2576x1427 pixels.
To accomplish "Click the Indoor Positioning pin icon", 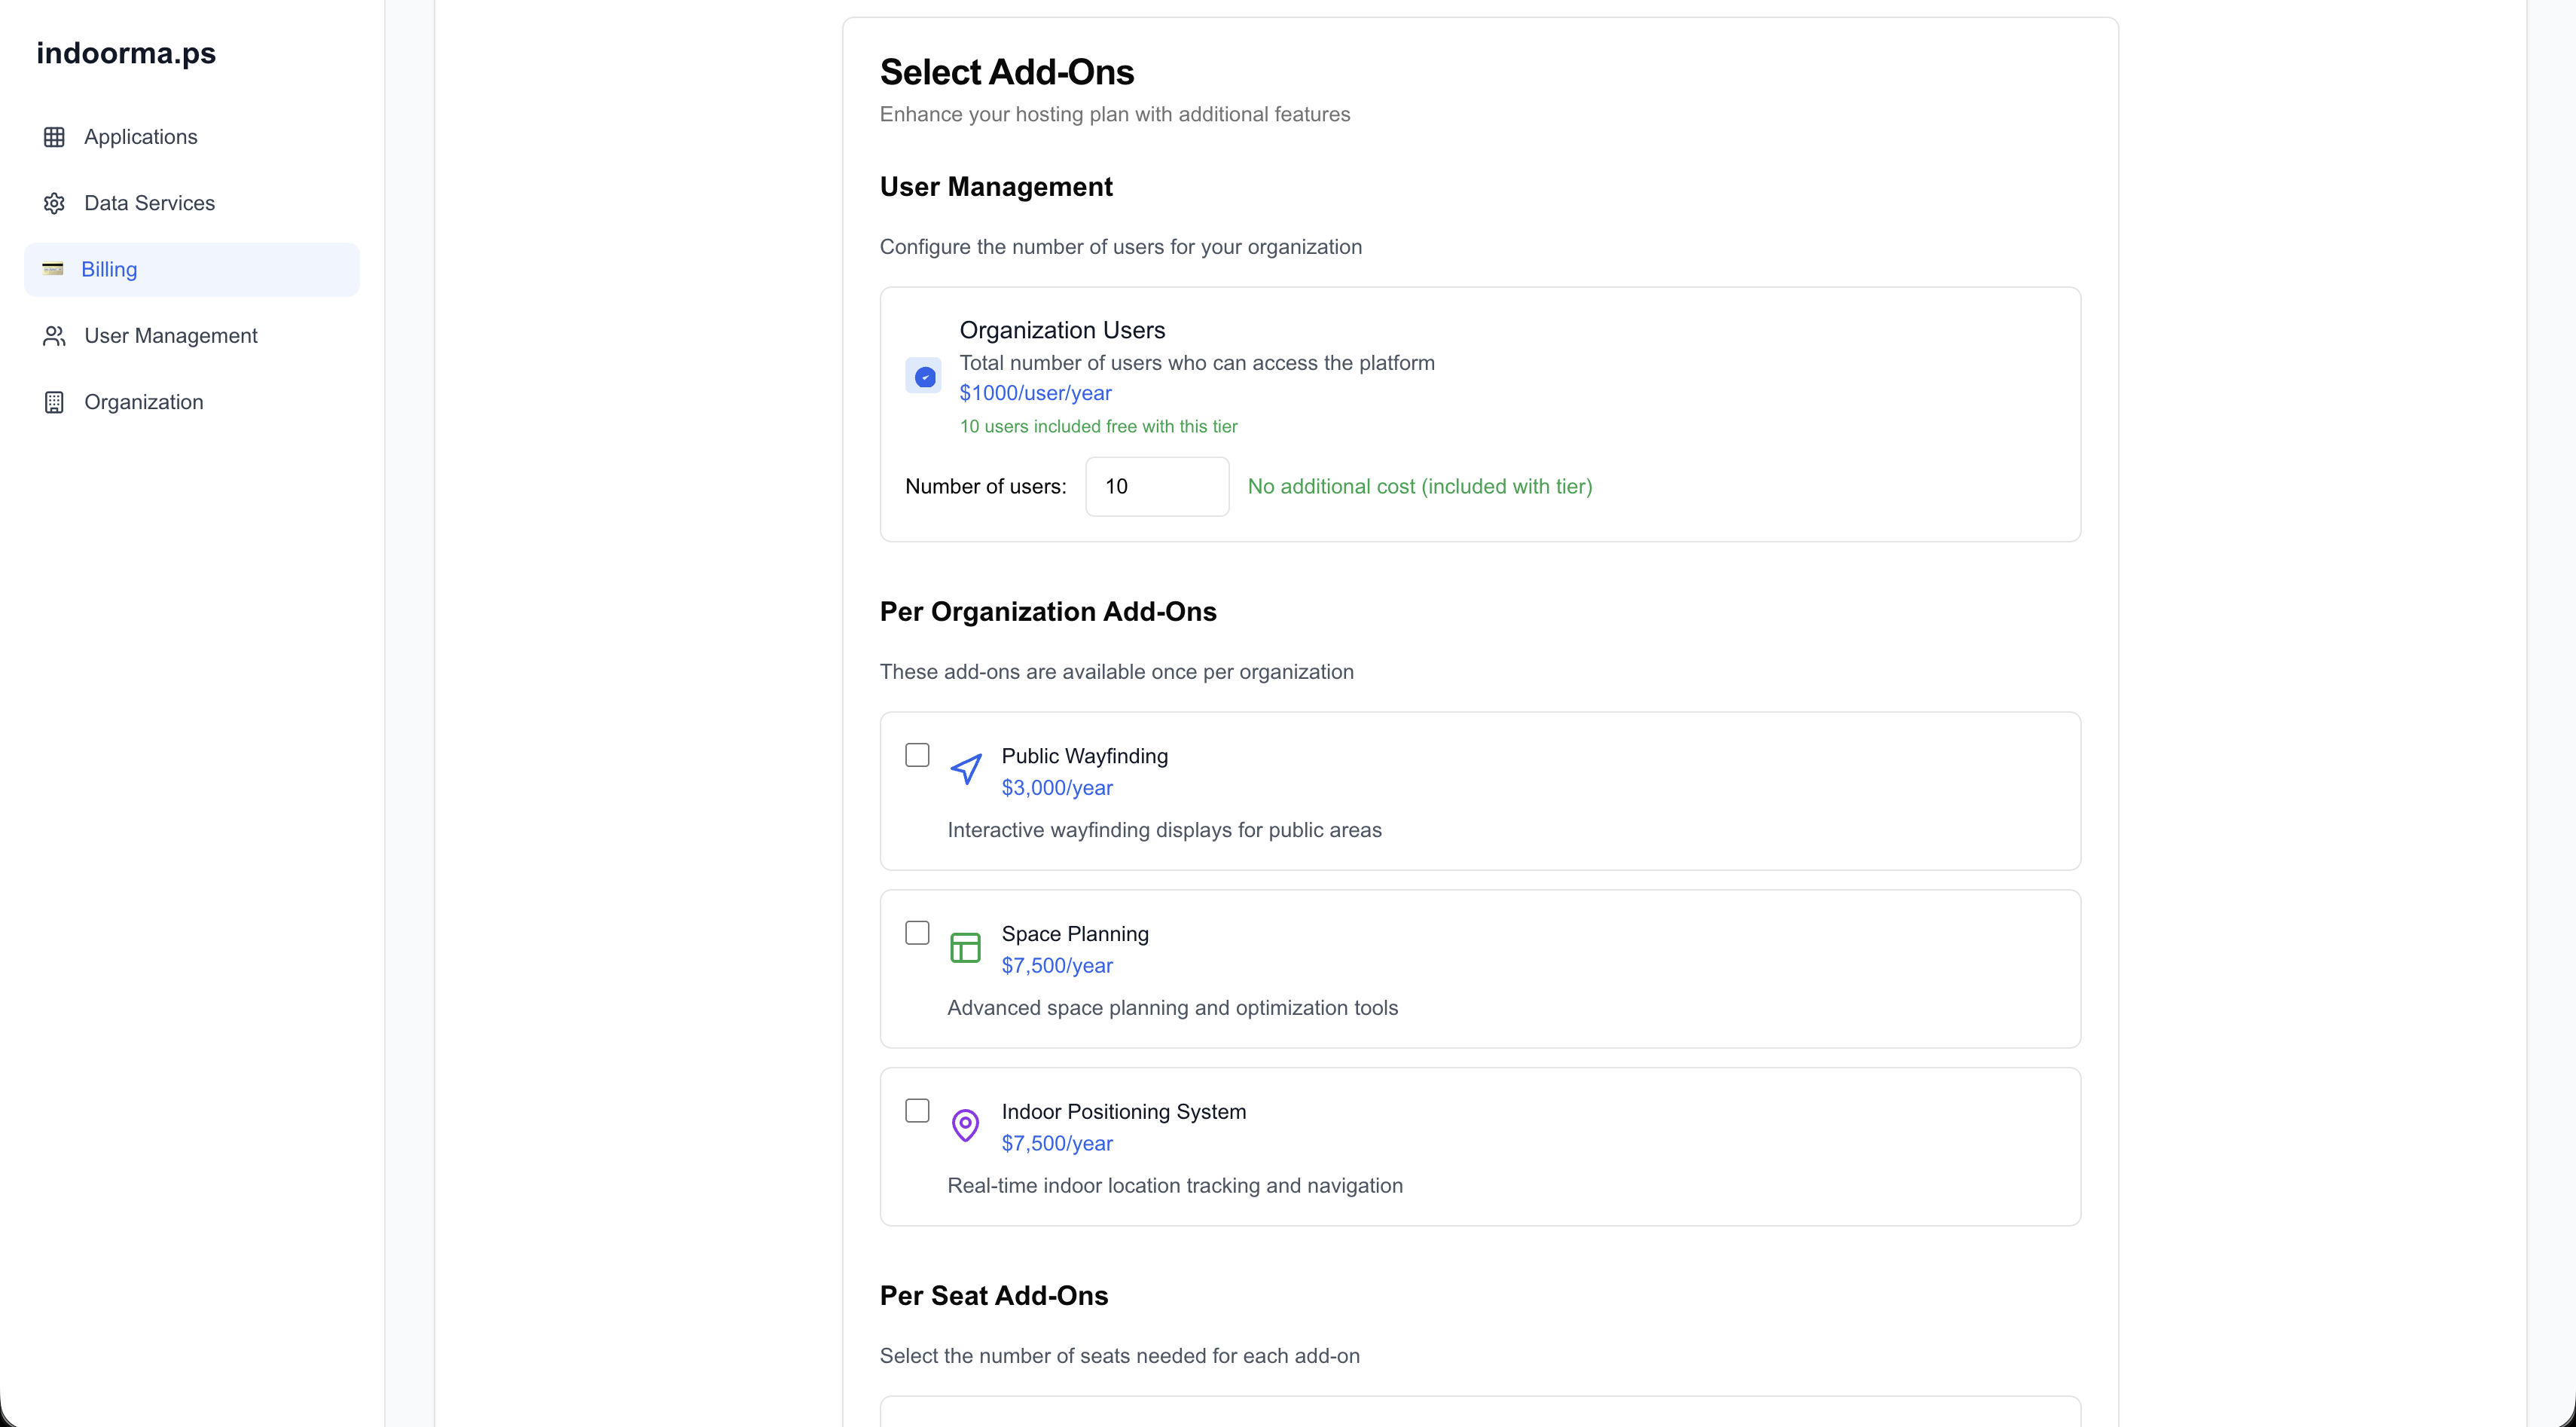I will coord(965,1125).
